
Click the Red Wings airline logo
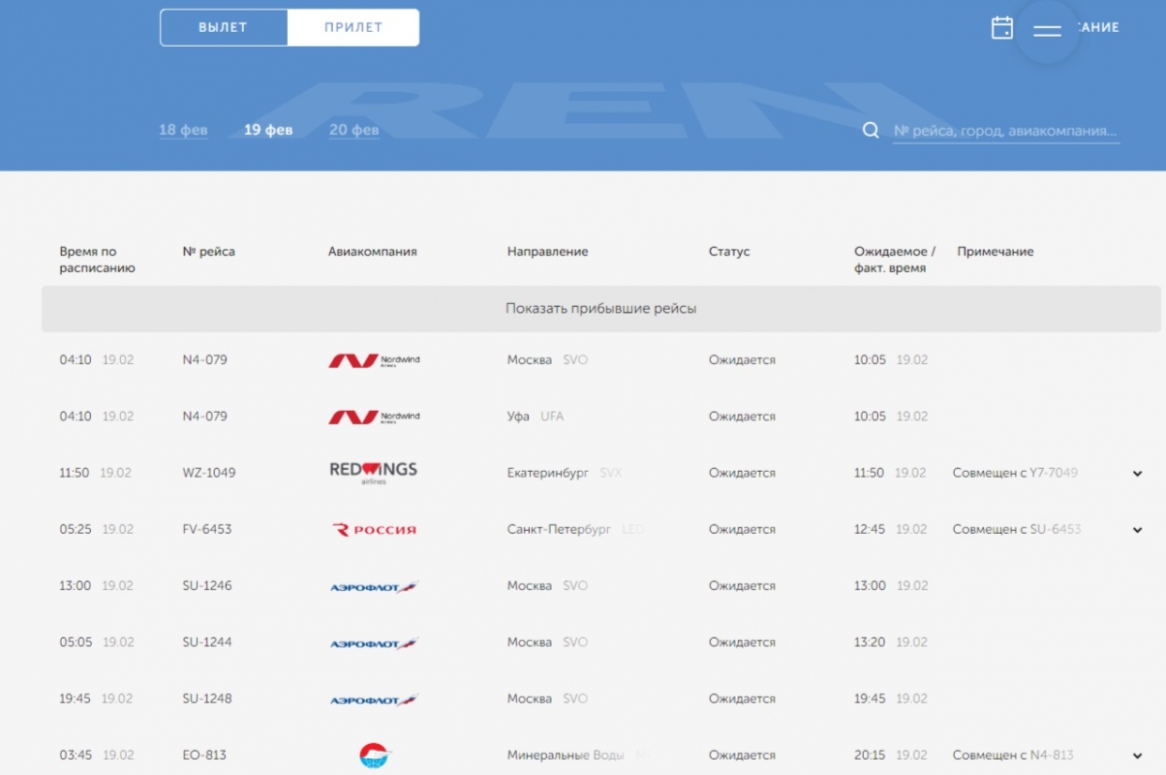tap(373, 473)
